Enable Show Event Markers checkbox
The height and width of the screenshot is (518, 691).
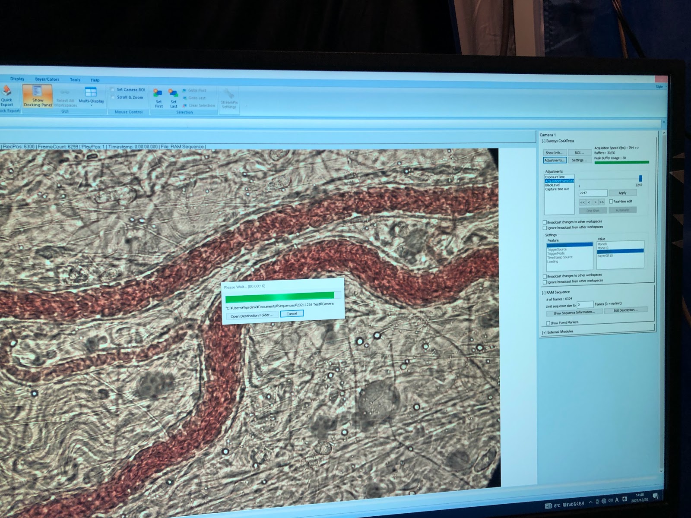pos(548,323)
